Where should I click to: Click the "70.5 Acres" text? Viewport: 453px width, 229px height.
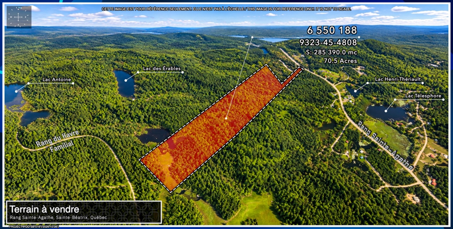(x=340, y=61)
